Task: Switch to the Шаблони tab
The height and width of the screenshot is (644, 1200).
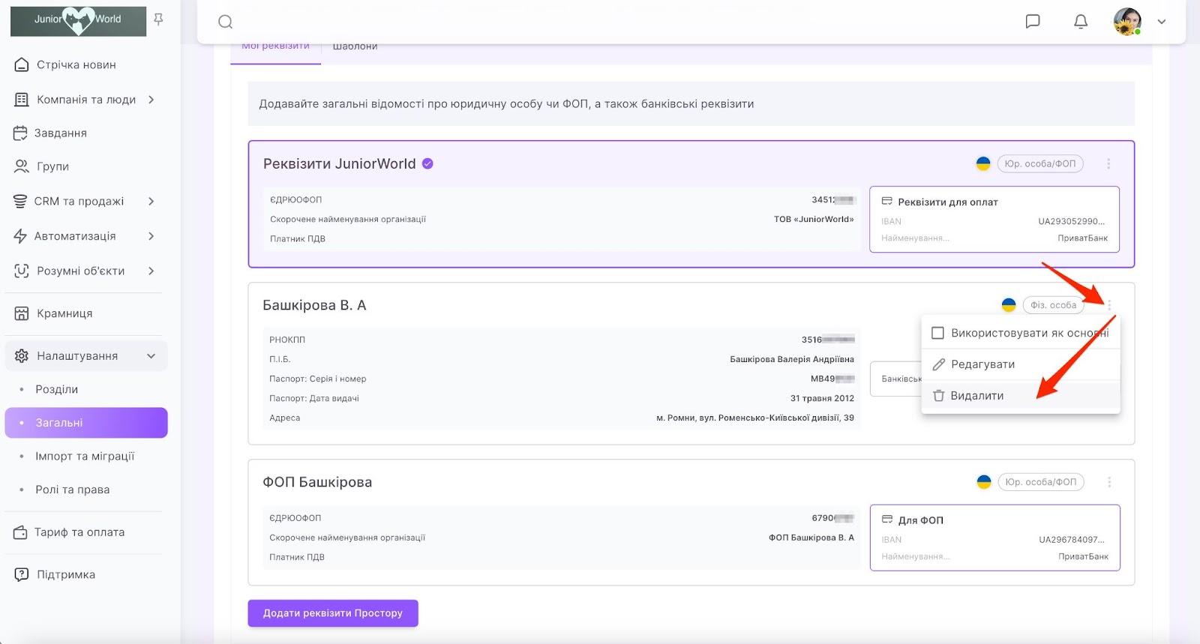Action: click(355, 46)
